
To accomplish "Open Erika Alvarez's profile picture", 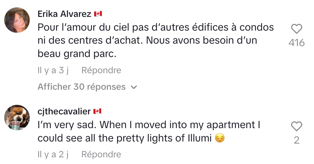I will (x=17, y=20).
